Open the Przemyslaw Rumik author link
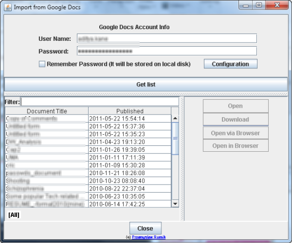 [149, 237]
